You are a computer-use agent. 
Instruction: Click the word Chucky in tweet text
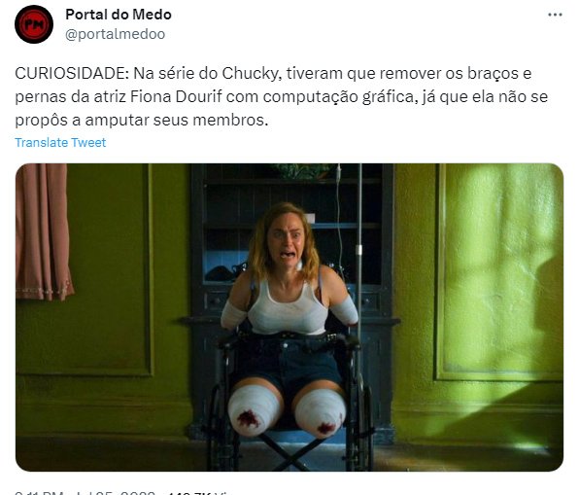click(253, 74)
